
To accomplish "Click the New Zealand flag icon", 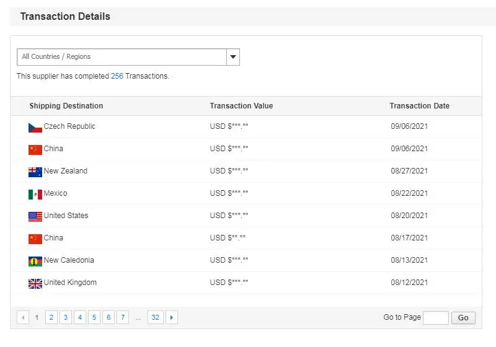I will click(35, 172).
